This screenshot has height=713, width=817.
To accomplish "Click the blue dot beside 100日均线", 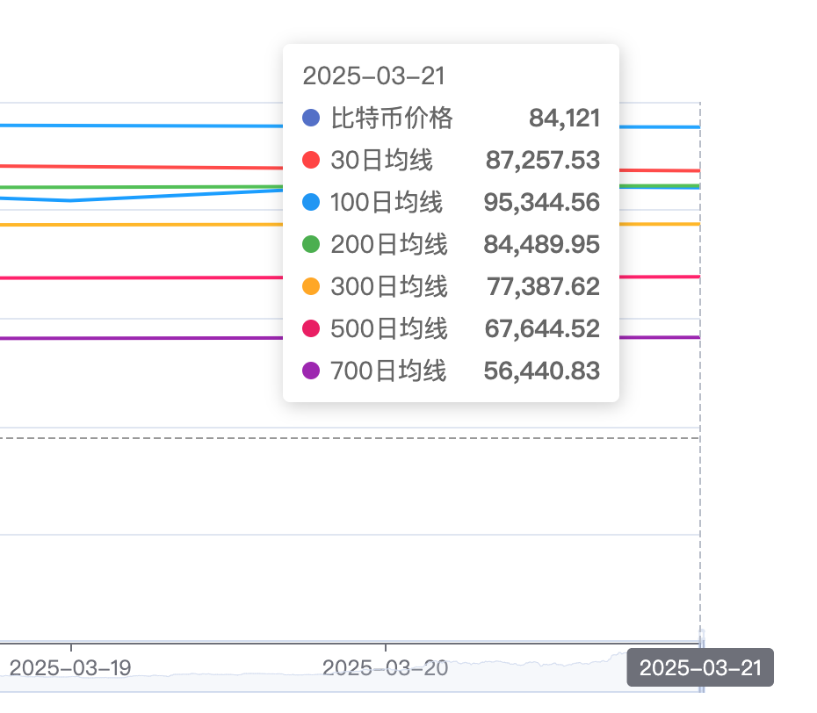I will pos(311,202).
